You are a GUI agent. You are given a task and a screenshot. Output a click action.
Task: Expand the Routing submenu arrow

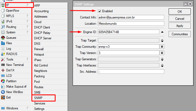[x=28, y=27]
